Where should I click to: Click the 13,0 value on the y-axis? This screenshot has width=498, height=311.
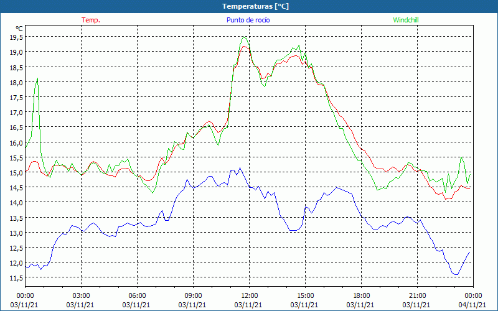16,233
